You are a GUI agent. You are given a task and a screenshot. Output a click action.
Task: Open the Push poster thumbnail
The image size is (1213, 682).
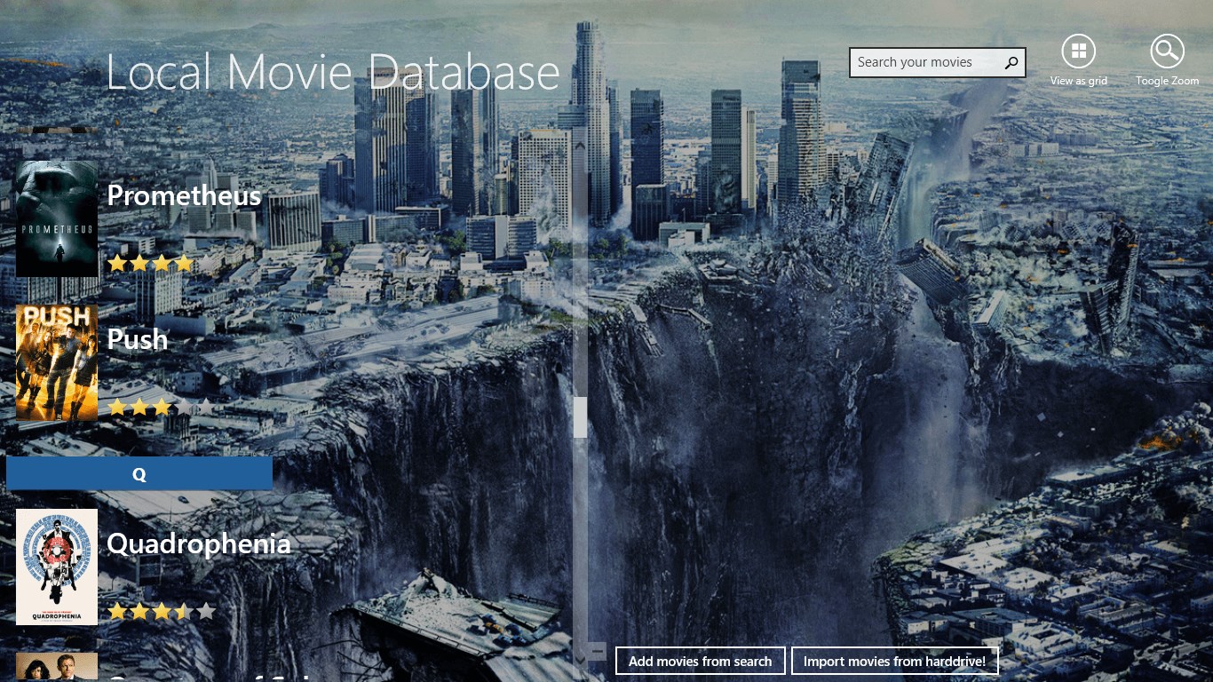click(x=57, y=362)
